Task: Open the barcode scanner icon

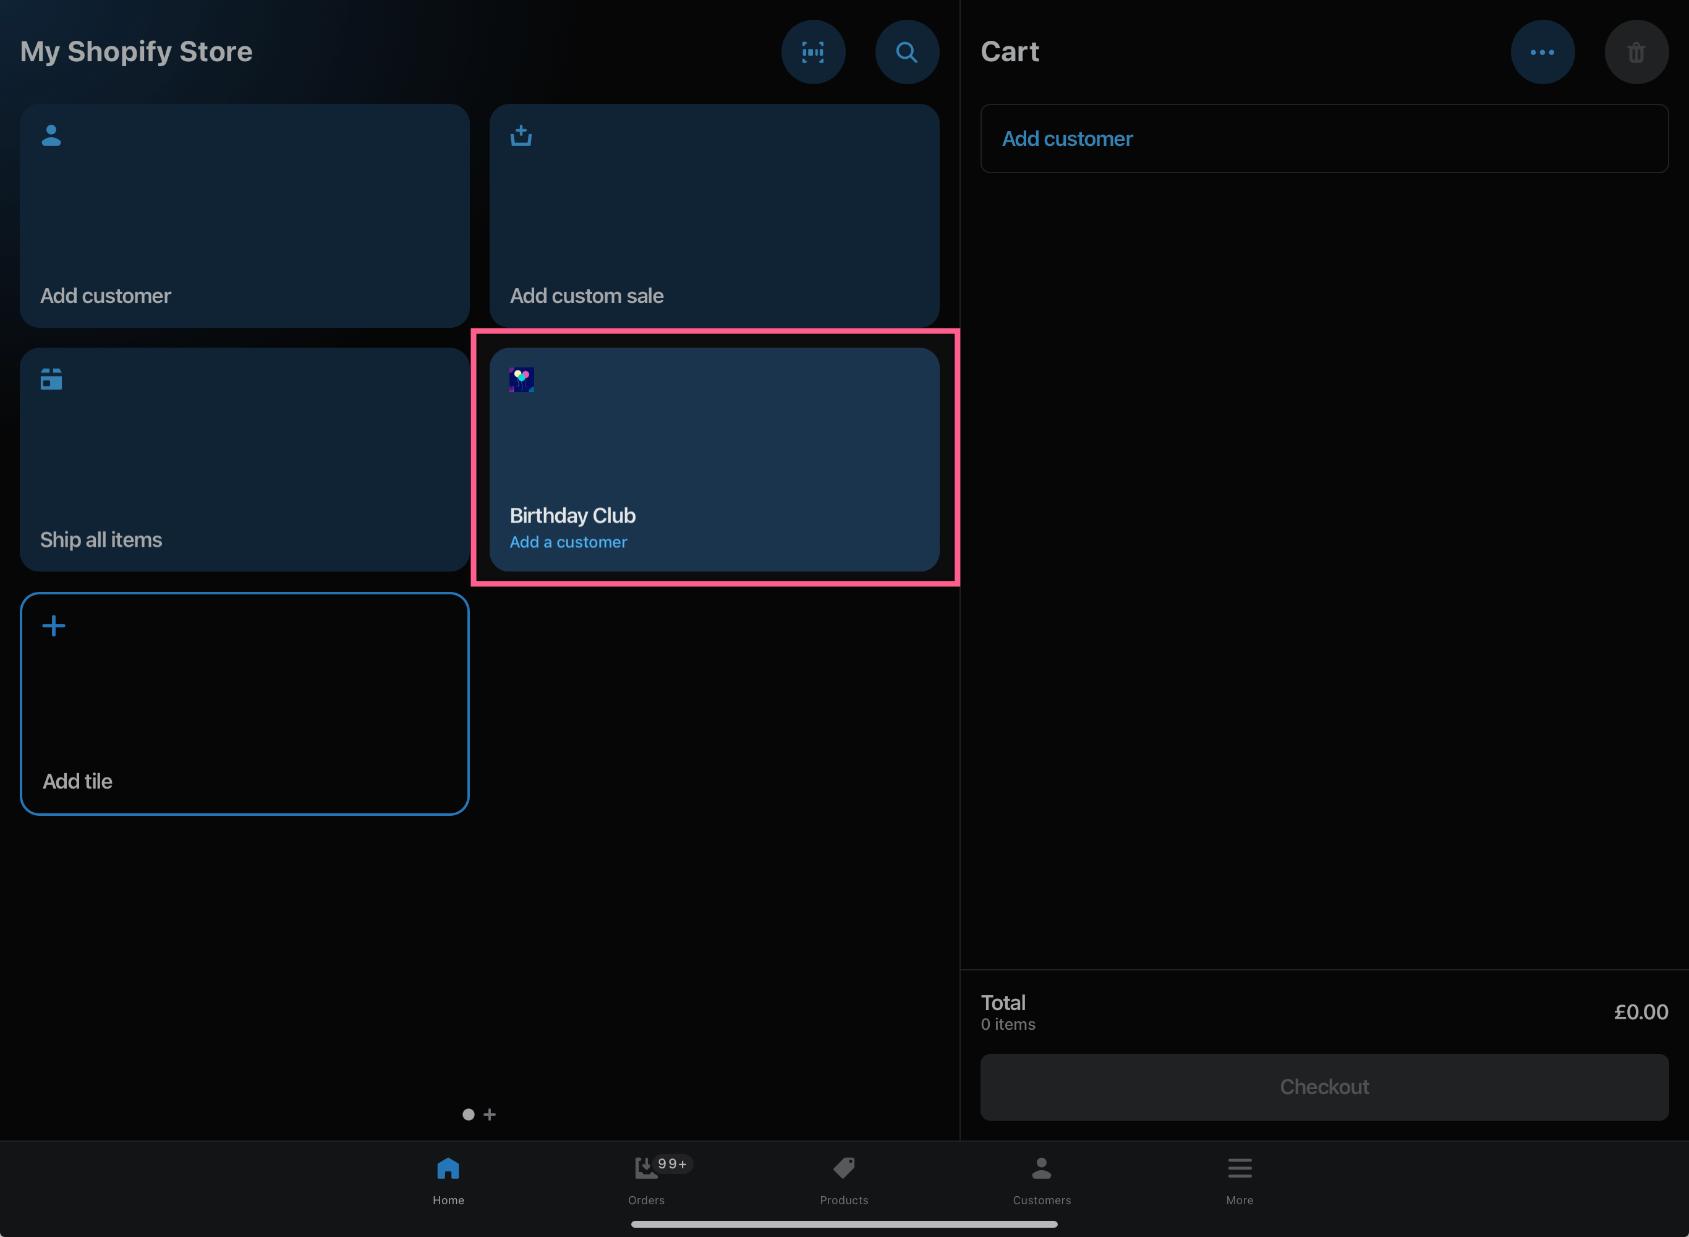Action: click(813, 52)
